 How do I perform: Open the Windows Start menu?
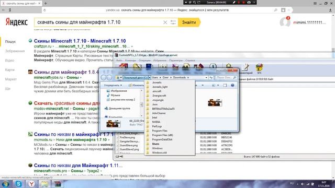click(5, 184)
